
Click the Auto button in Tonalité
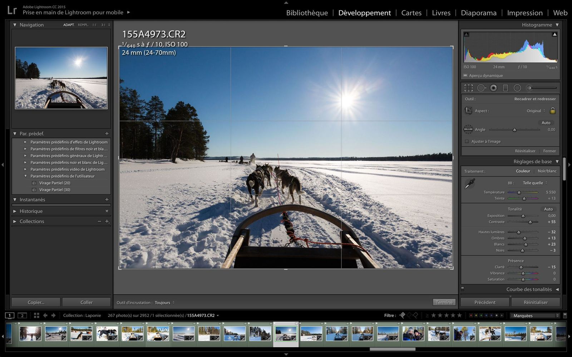pos(548,209)
